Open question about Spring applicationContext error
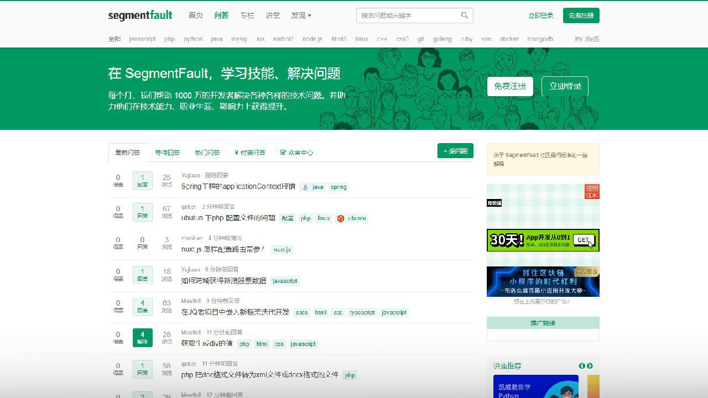This screenshot has height=398, width=708. 238,187
